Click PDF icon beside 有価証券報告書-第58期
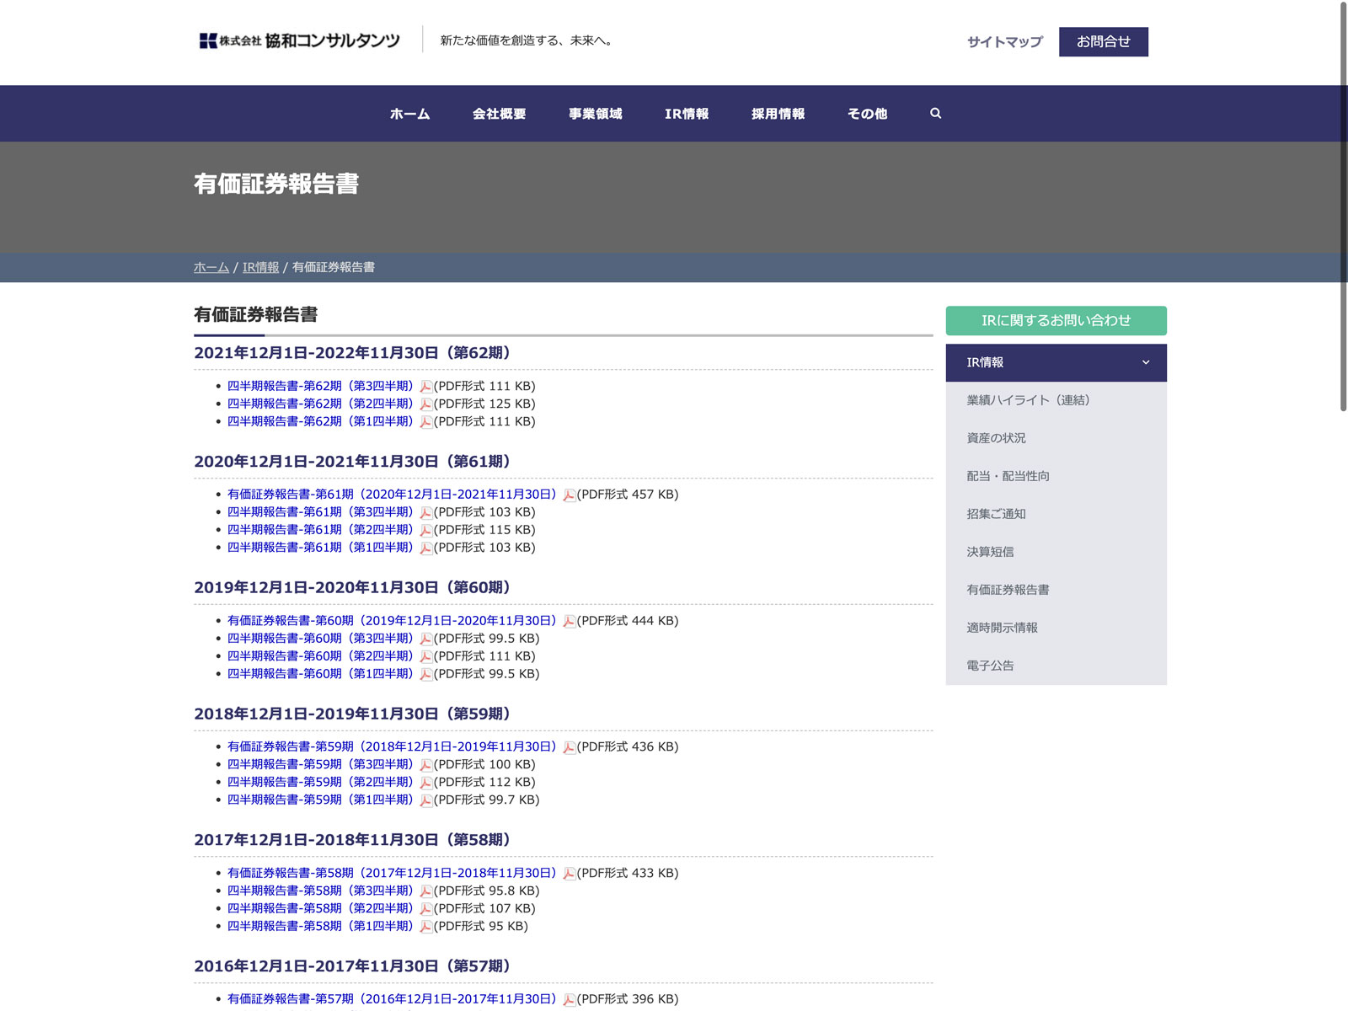Viewport: 1348px width, 1011px height. point(570,874)
